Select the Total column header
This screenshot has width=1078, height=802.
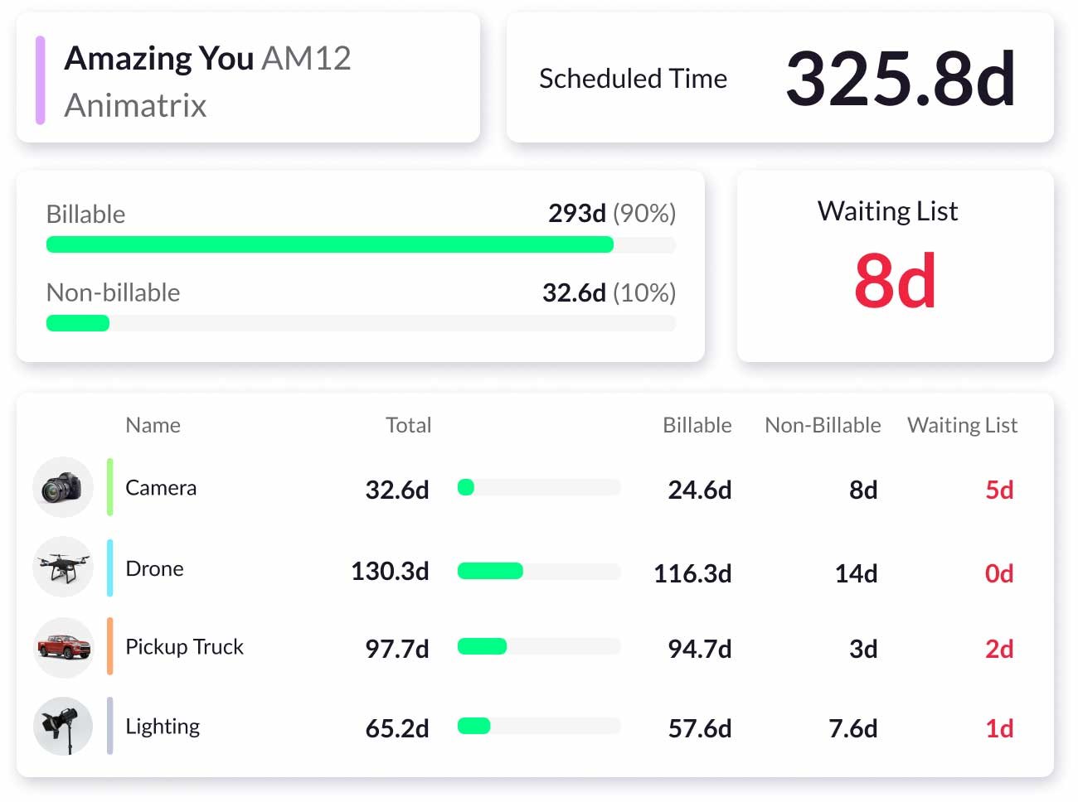pyautogui.click(x=408, y=425)
